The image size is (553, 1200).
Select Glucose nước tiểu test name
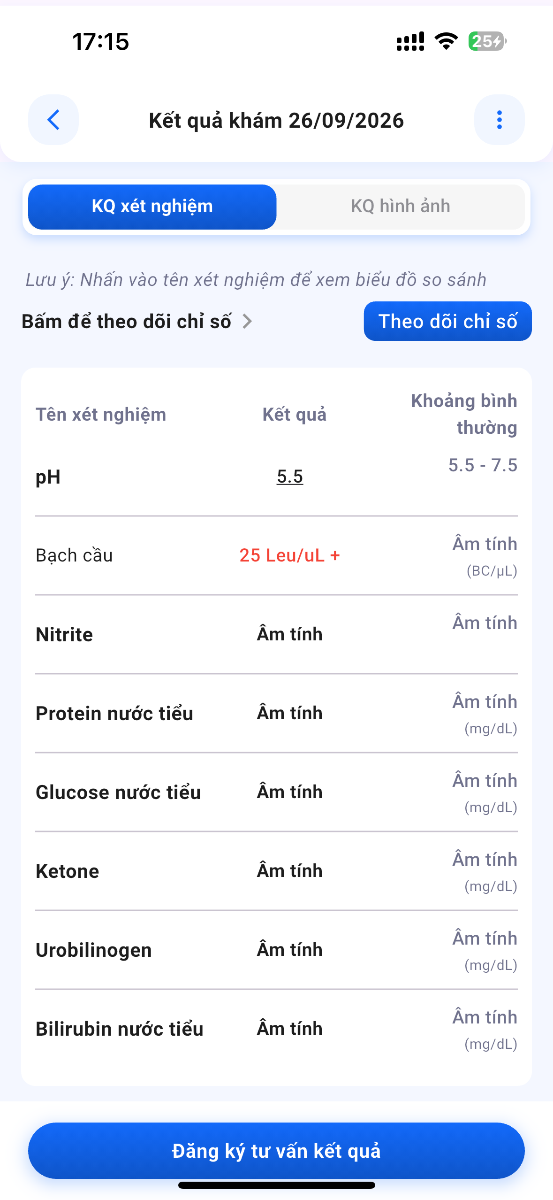(118, 792)
